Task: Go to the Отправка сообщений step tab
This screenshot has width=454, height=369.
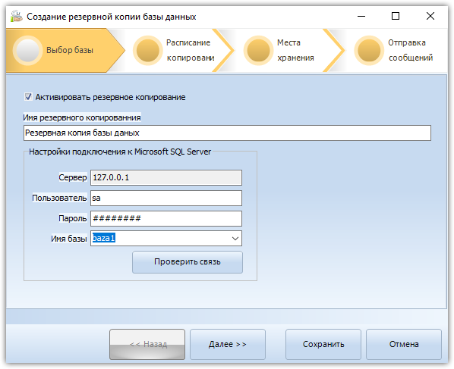Action: point(396,50)
